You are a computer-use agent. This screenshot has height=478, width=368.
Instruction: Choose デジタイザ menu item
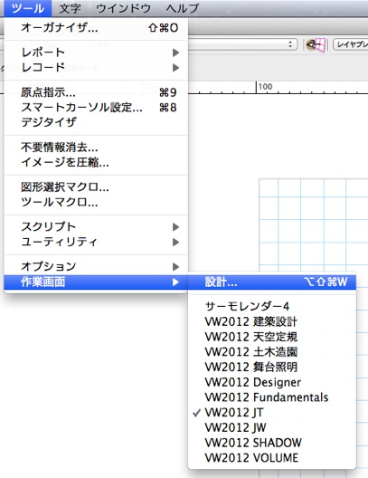(96, 122)
